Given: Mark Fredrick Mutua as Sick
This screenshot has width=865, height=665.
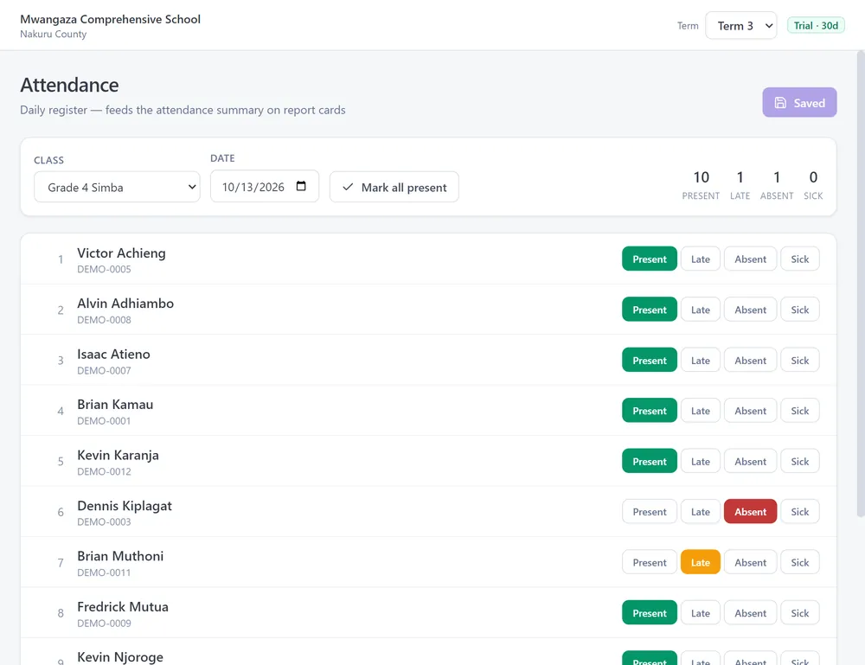Looking at the screenshot, I should point(800,613).
